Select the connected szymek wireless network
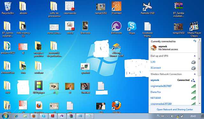This screenshot has height=119, width=204. [173, 80]
